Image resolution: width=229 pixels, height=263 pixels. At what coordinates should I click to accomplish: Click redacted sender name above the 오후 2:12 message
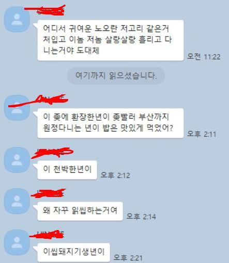pos(52,153)
